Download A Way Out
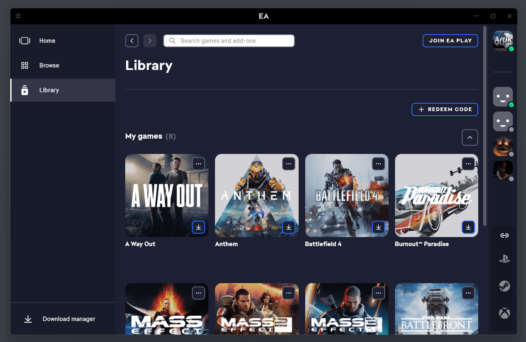The width and height of the screenshot is (526, 342). [x=199, y=227]
